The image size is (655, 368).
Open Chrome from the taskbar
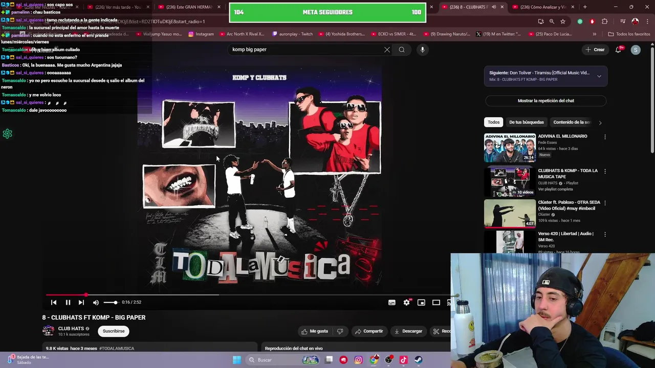click(374, 360)
